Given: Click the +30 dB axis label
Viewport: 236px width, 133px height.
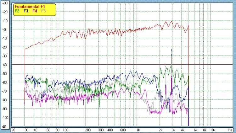Looking at the screenshot, I should [5, 3].
